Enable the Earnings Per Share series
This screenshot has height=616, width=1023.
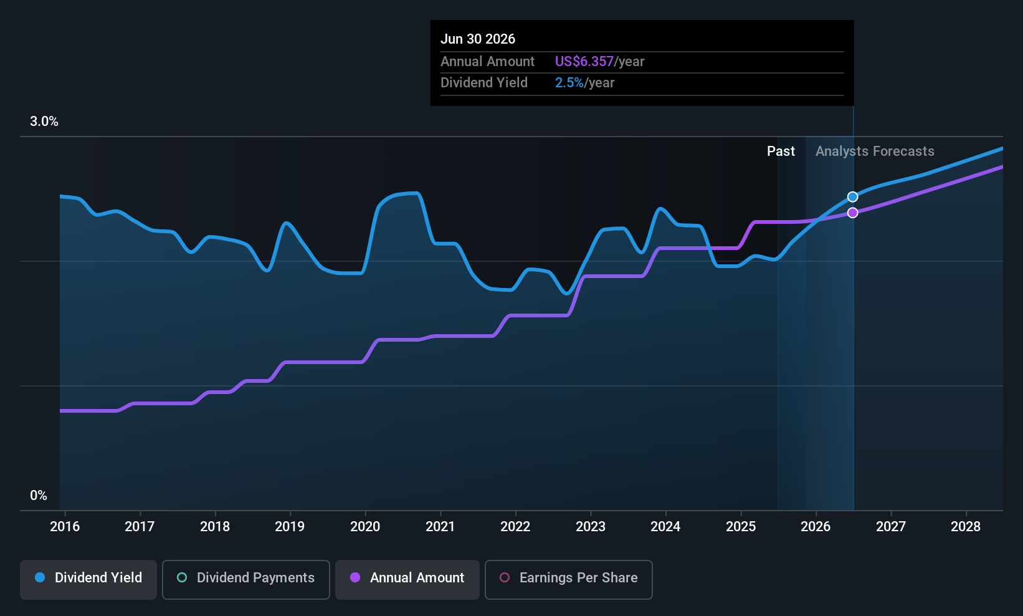(569, 580)
